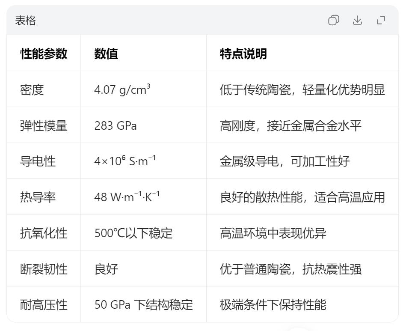Click the 断裂韧性 row label
Viewport: 418px width, 331px height.
tap(44, 269)
